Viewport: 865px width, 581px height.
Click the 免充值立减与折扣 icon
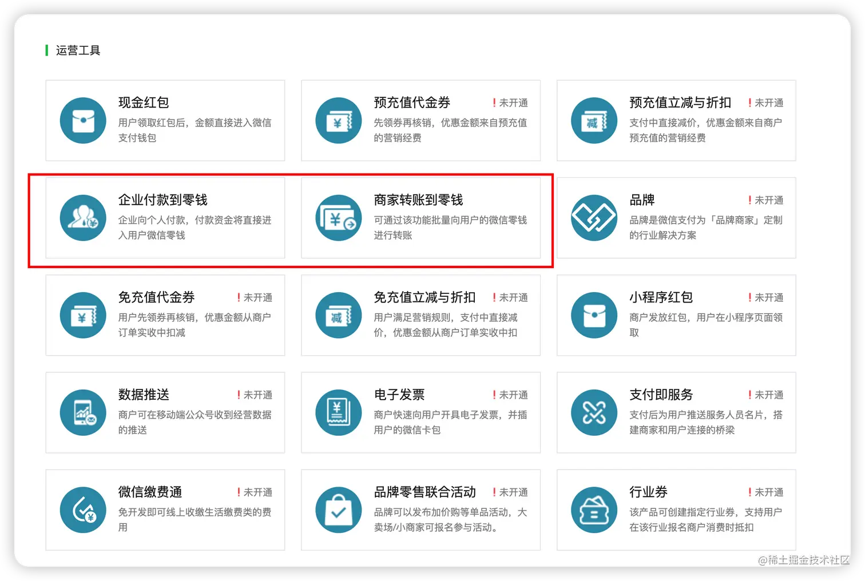(339, 315)
